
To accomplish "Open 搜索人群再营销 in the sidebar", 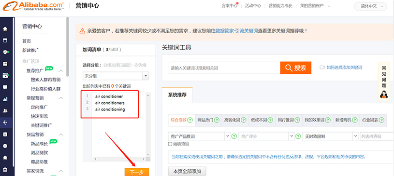I will [46, 80].
